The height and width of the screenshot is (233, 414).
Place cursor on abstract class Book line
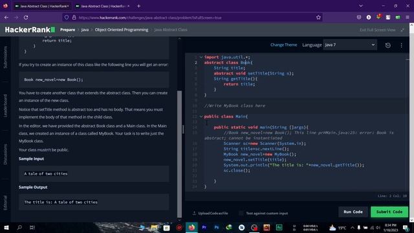pos(228,63)
